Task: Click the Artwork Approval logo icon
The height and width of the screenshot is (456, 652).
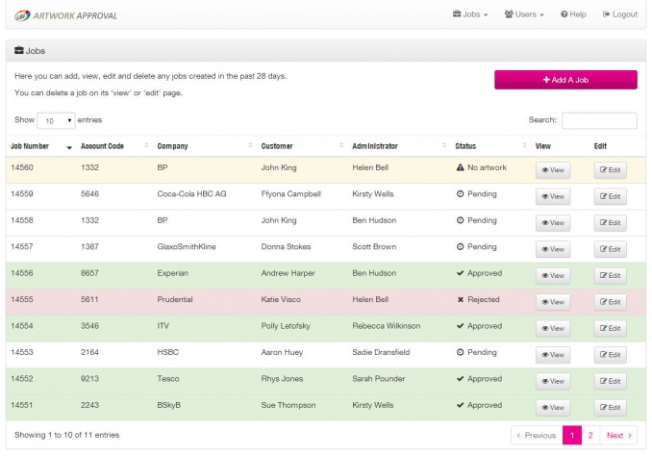Action: tap(22, 15)
